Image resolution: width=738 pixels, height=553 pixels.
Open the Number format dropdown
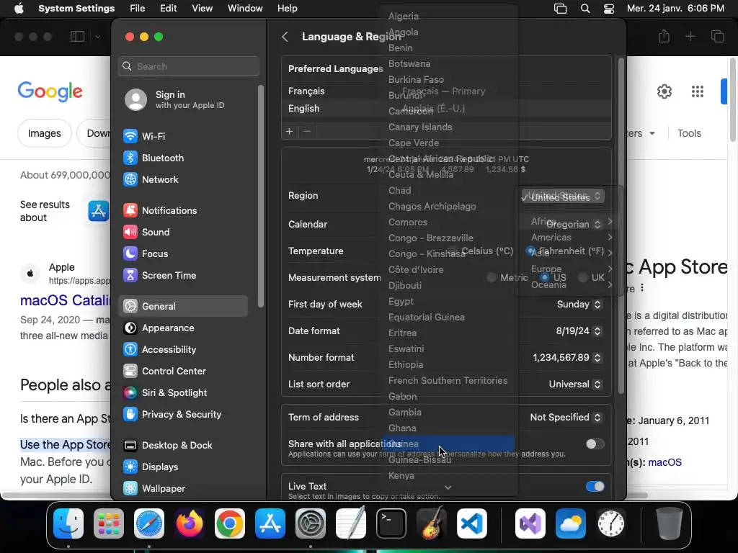pyautogui.click(x=567, y=357)
